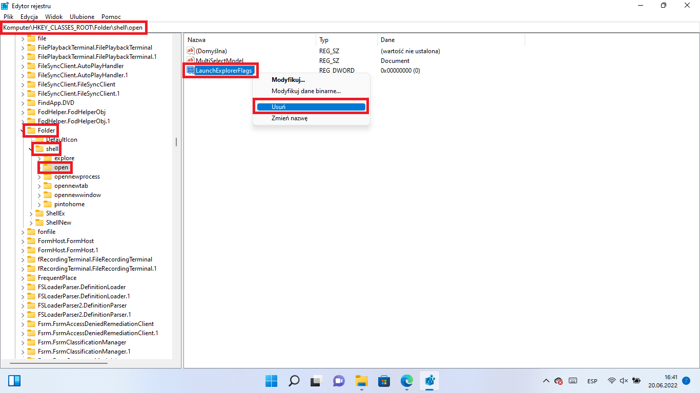Screen dimensions: 700x393
Task: Click the folder icon next to FrequentPlace
Action: [x=31, y=278]
